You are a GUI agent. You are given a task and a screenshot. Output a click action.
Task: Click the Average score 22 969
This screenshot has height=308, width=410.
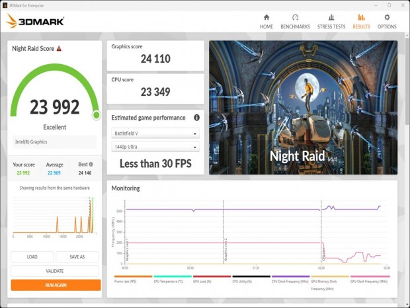(54, 173)
